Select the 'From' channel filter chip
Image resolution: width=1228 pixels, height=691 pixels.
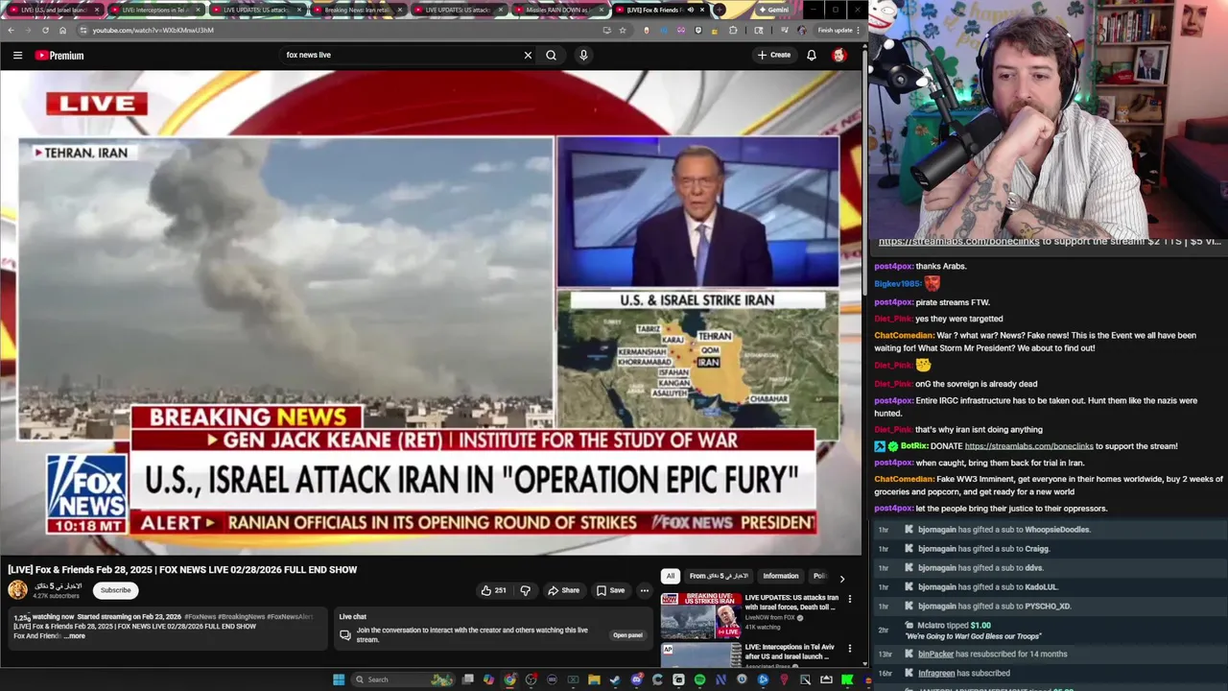click(x=718, y=576)
